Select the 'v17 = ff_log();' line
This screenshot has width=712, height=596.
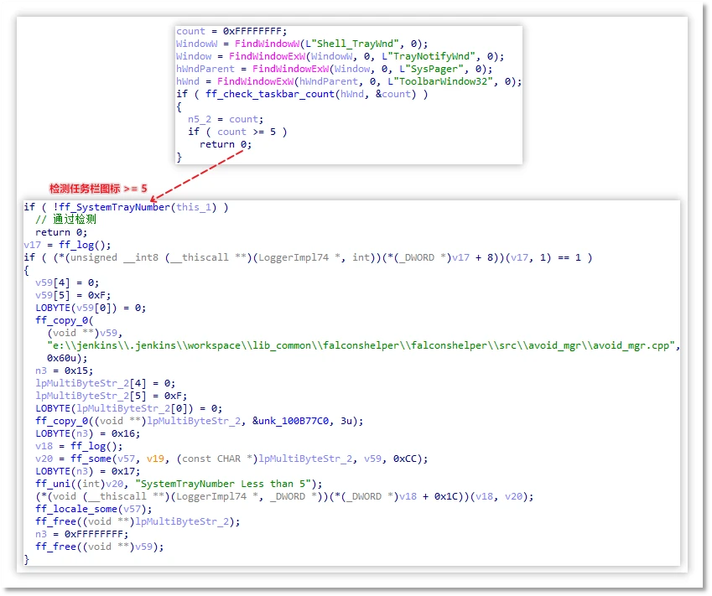point(67,245)
